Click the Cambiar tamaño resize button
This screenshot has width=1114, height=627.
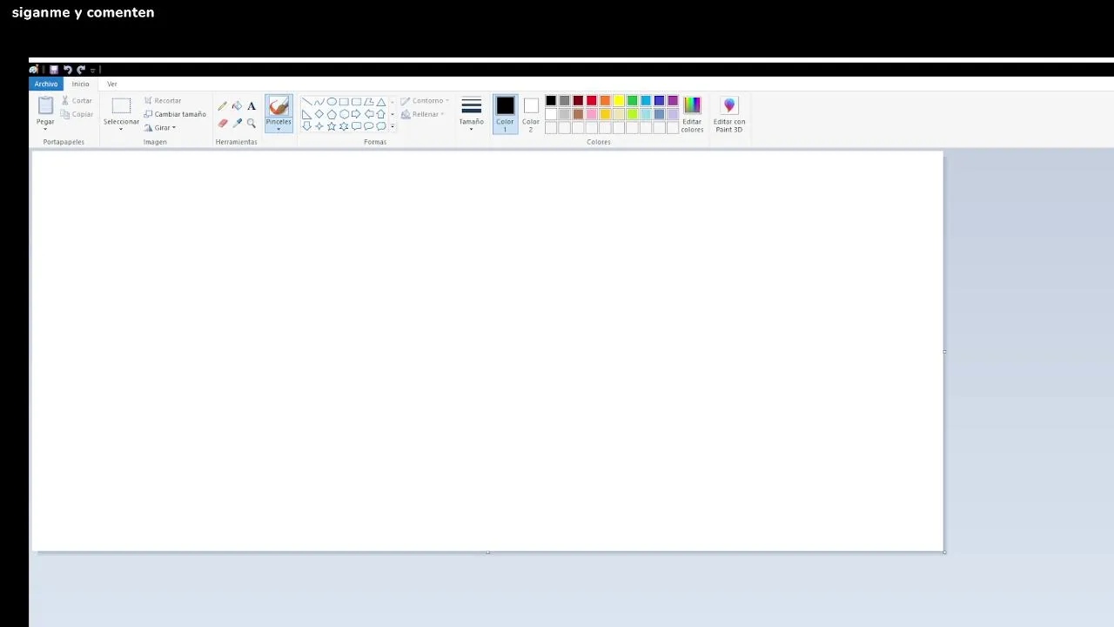coord(175,114)
